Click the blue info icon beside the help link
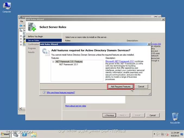This screenshot has width=184, height=138. [44, 92]
